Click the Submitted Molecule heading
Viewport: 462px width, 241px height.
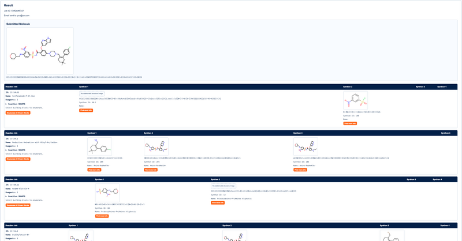click(x=18, y=24)
